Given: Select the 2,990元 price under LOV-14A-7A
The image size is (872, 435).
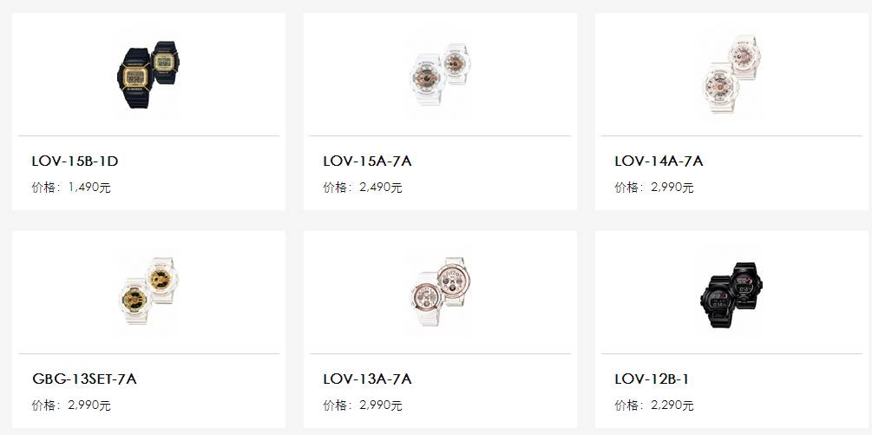Looking at the screenshot, I should [x=672, y=188].
